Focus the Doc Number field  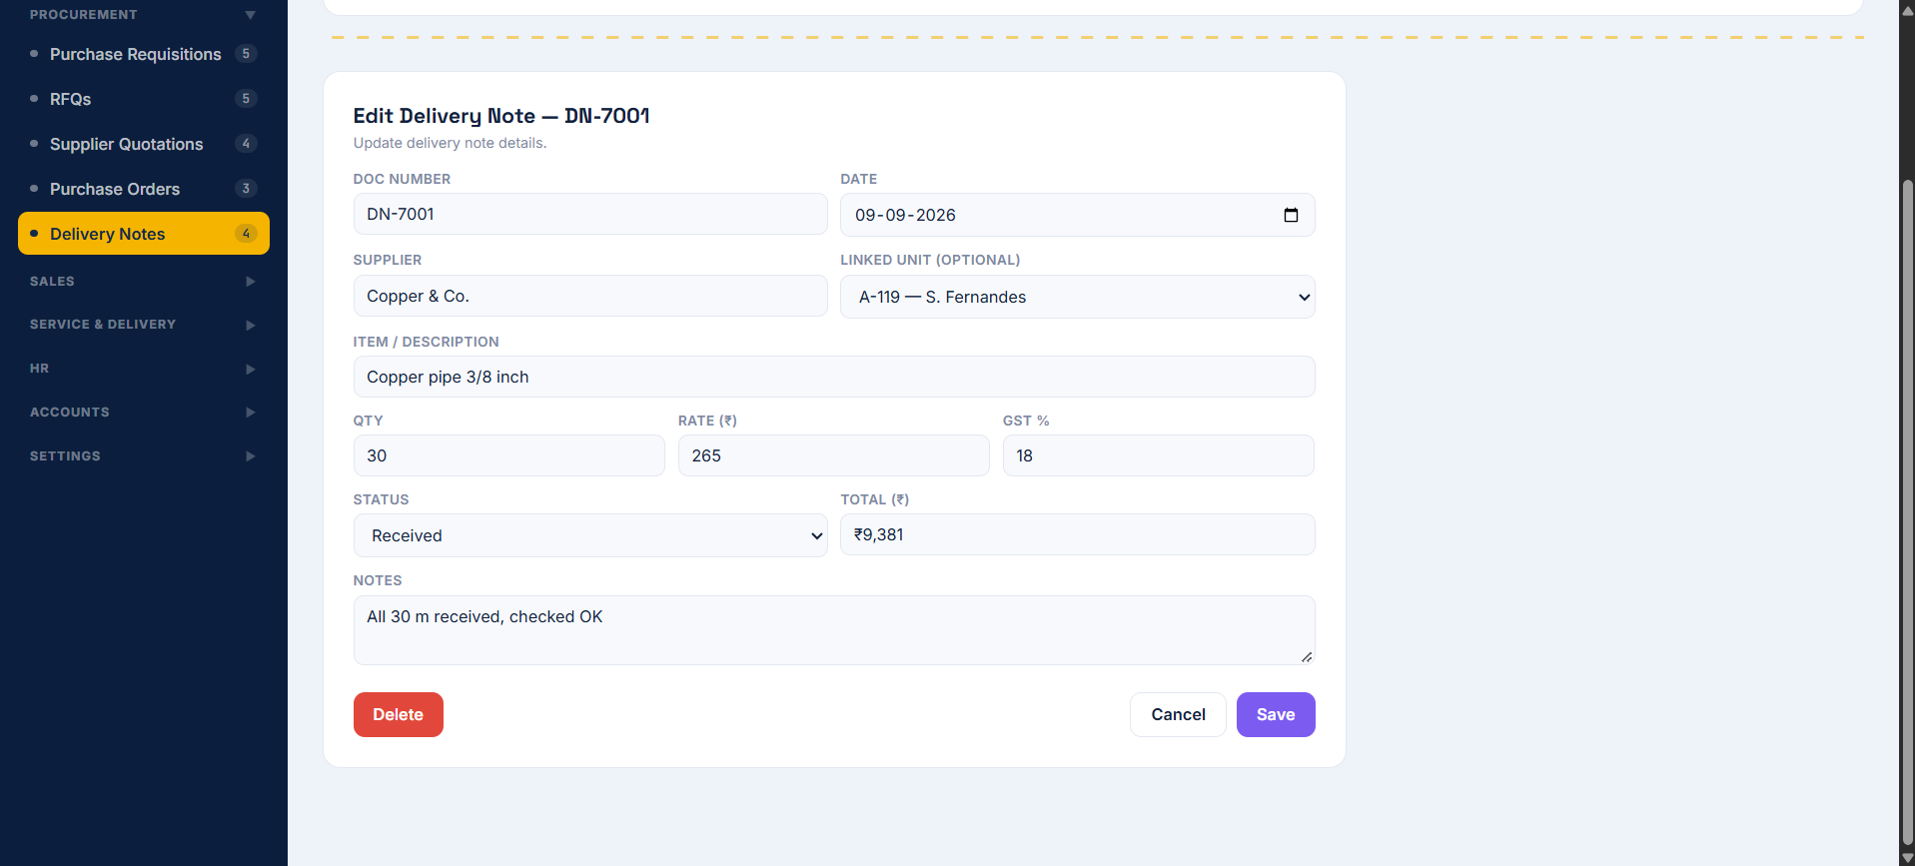(x=590, y=214)
